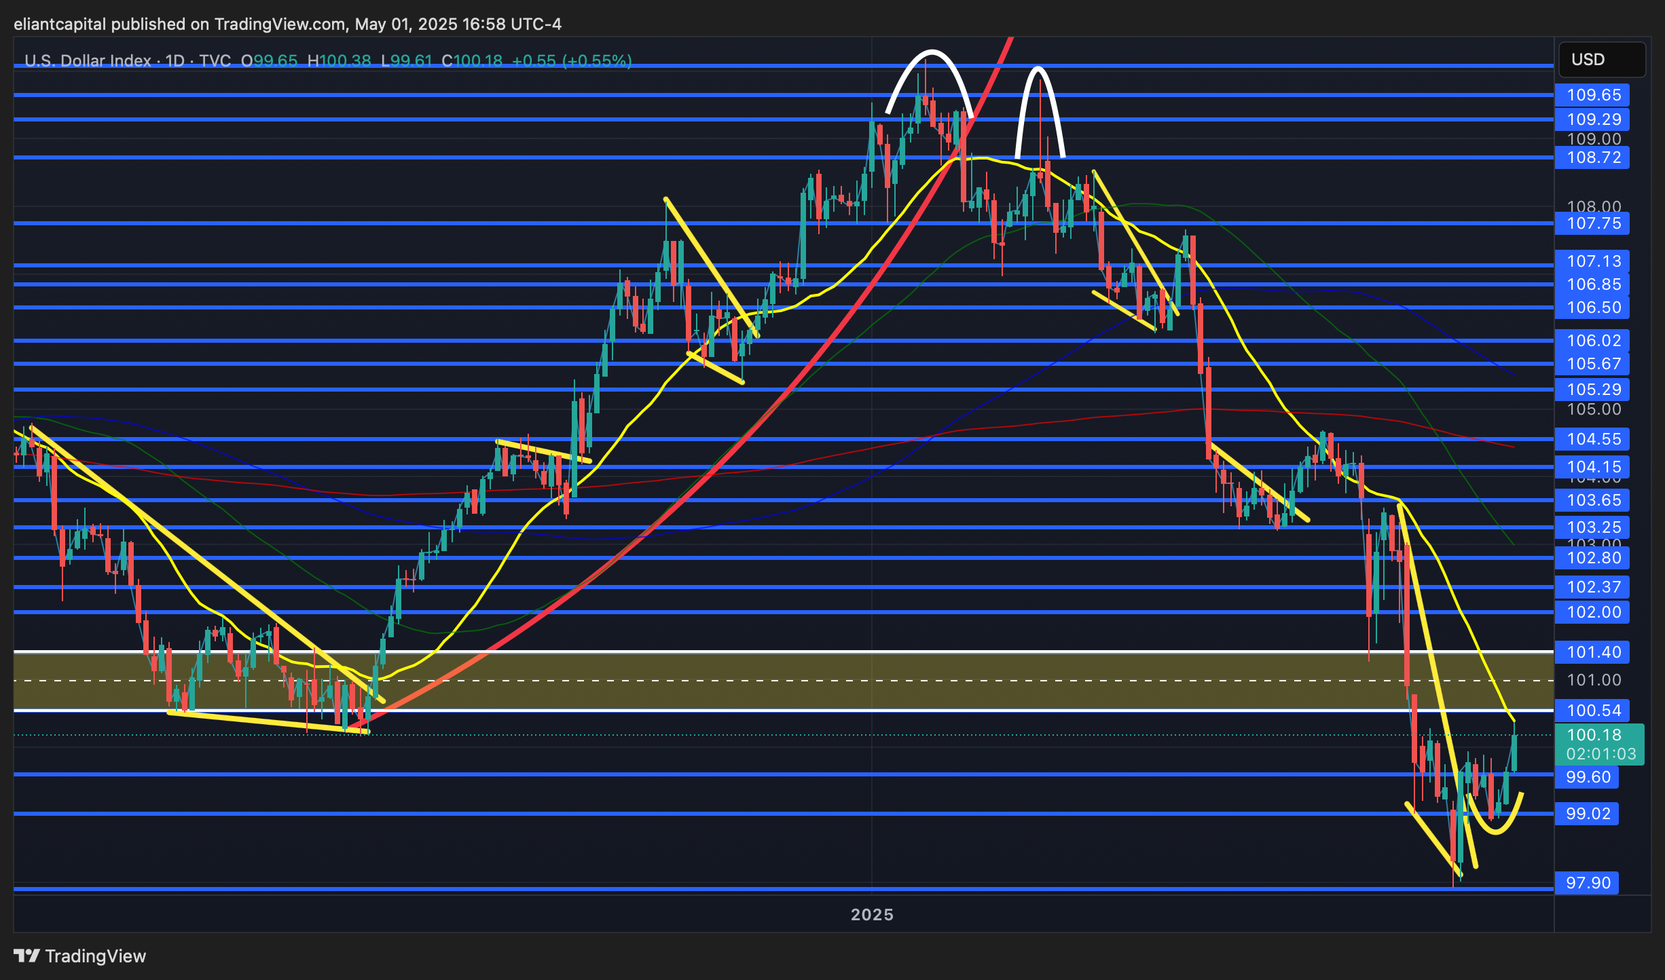Select the 108.72 price level label
The image size is (1665, 980).
1592,157
